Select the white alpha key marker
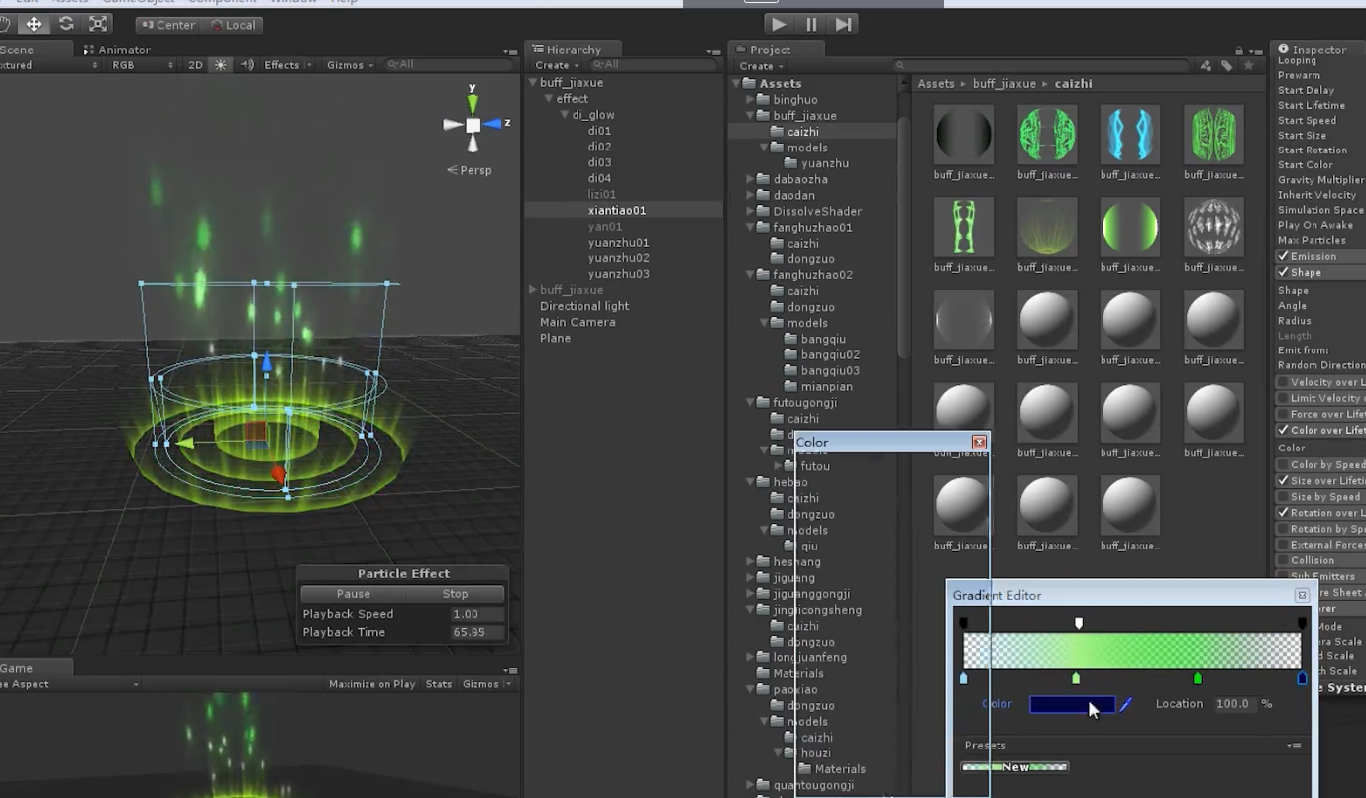The width and height of the screenshot is (1366, 798). 1079,623
